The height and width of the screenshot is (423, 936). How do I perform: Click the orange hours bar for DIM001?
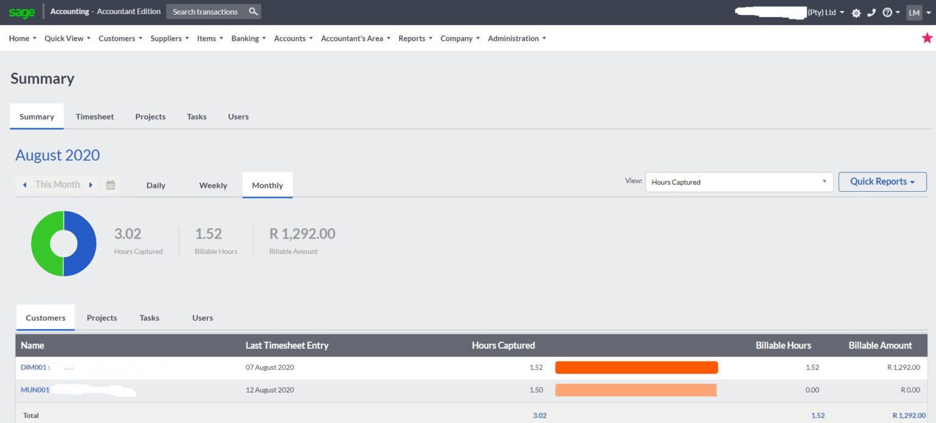pyautogui.click(x=636, y=367)
